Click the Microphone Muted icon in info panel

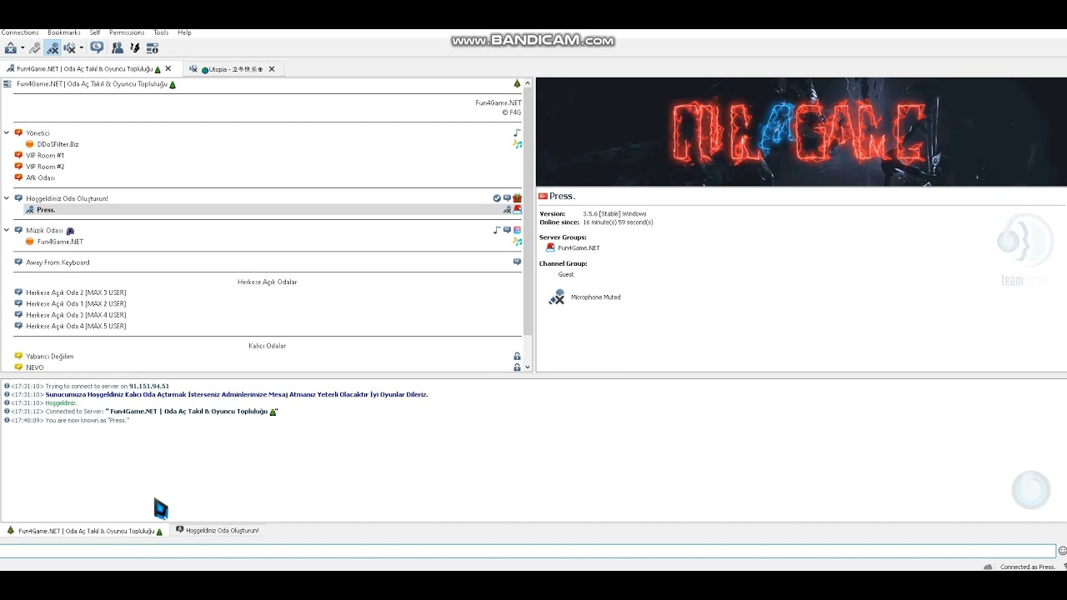(x=557, y=297)
